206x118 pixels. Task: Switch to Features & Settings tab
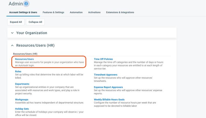[53, 12]
